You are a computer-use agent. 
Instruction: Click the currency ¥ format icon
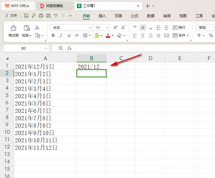(199, 35)
